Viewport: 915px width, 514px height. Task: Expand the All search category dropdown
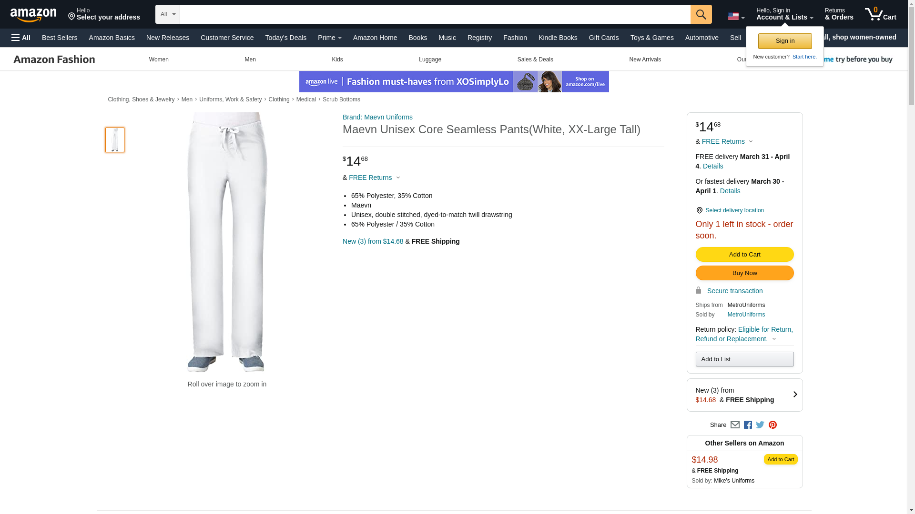pos(168,14)
